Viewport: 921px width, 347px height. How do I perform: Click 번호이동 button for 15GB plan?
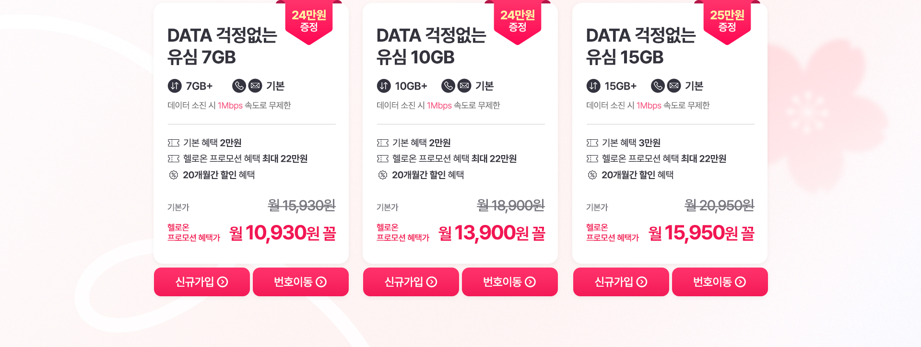pyautogui.click(x=720, y=282)
